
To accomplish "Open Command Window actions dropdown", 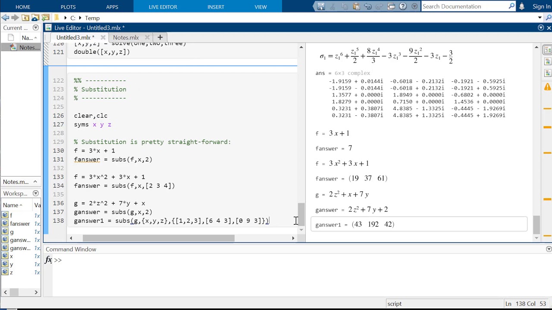I will tap(549, 249).
